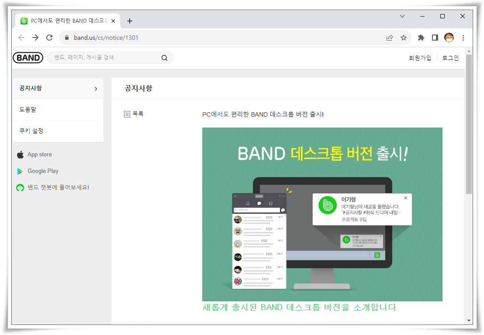Click the chevron beside sidebar 공지사항
484x335 pixels.
click(96, 89)
